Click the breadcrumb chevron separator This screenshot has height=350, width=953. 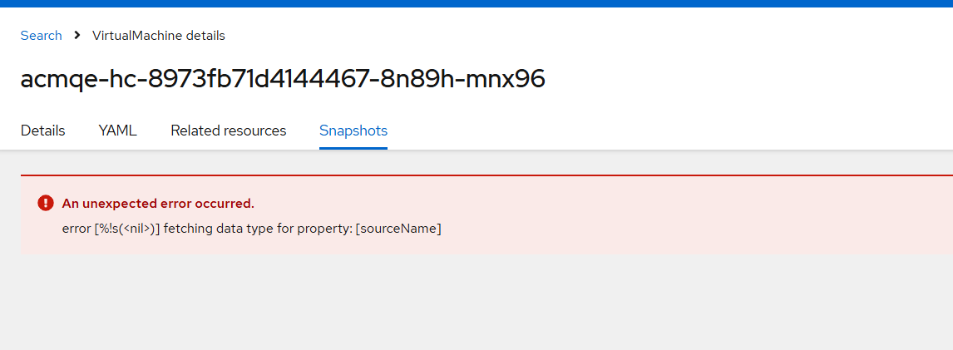(x=77, y=35)
